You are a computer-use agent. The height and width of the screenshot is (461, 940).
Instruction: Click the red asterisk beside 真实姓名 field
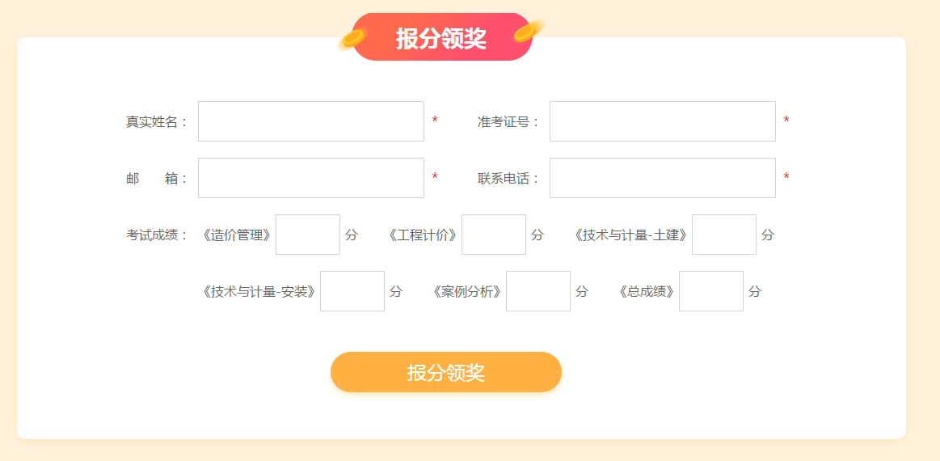(435, 121)
